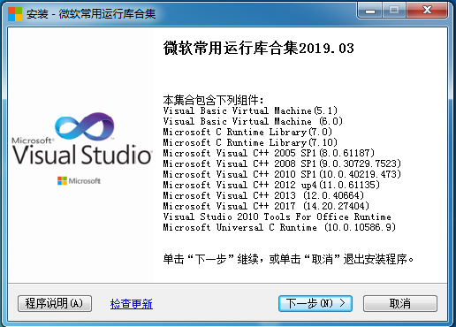
Task: Click the Visual Studio wordmark text
Action: click(x=82, y=155)
